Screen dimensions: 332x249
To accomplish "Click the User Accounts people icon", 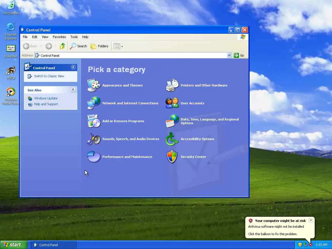I will click(x=172, y=103).
